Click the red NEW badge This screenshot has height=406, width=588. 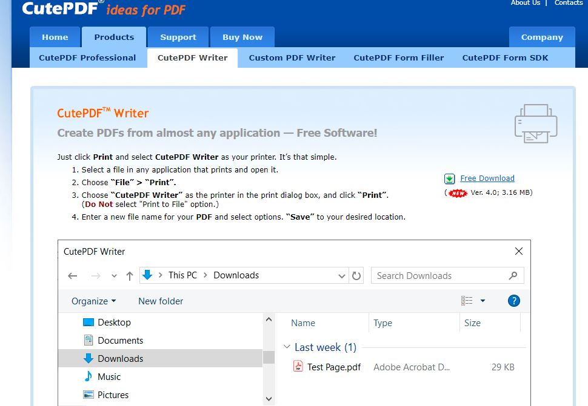[458, 193]
